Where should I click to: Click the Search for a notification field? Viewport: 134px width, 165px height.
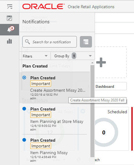pos(50,42)
